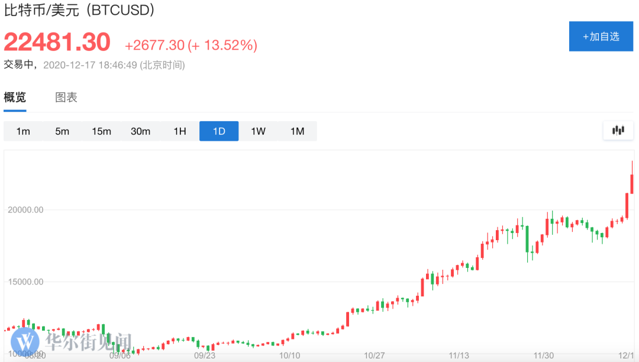The height and width of the screenshot is (362, 639).
Task: Choose the 5m interval
Action: [62, 131]
